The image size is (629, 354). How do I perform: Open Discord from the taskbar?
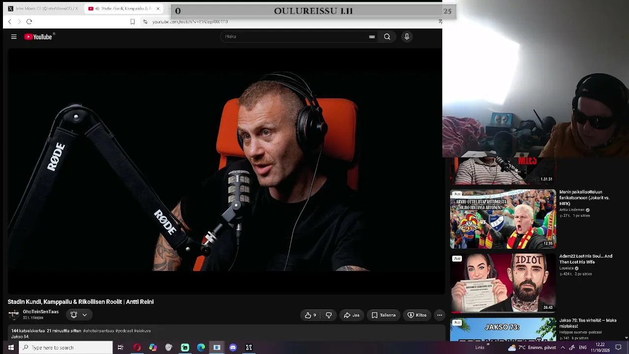233,348
